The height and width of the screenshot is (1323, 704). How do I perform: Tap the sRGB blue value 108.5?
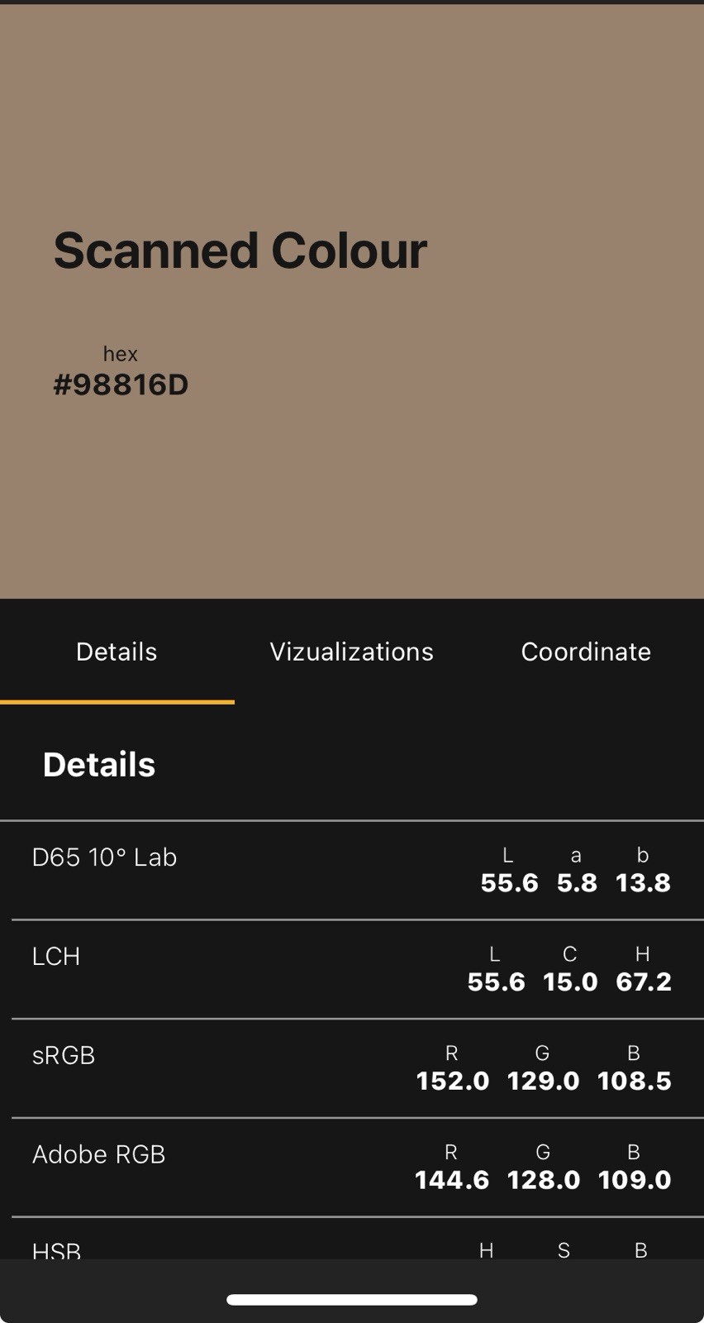[x=635, y=1081]
